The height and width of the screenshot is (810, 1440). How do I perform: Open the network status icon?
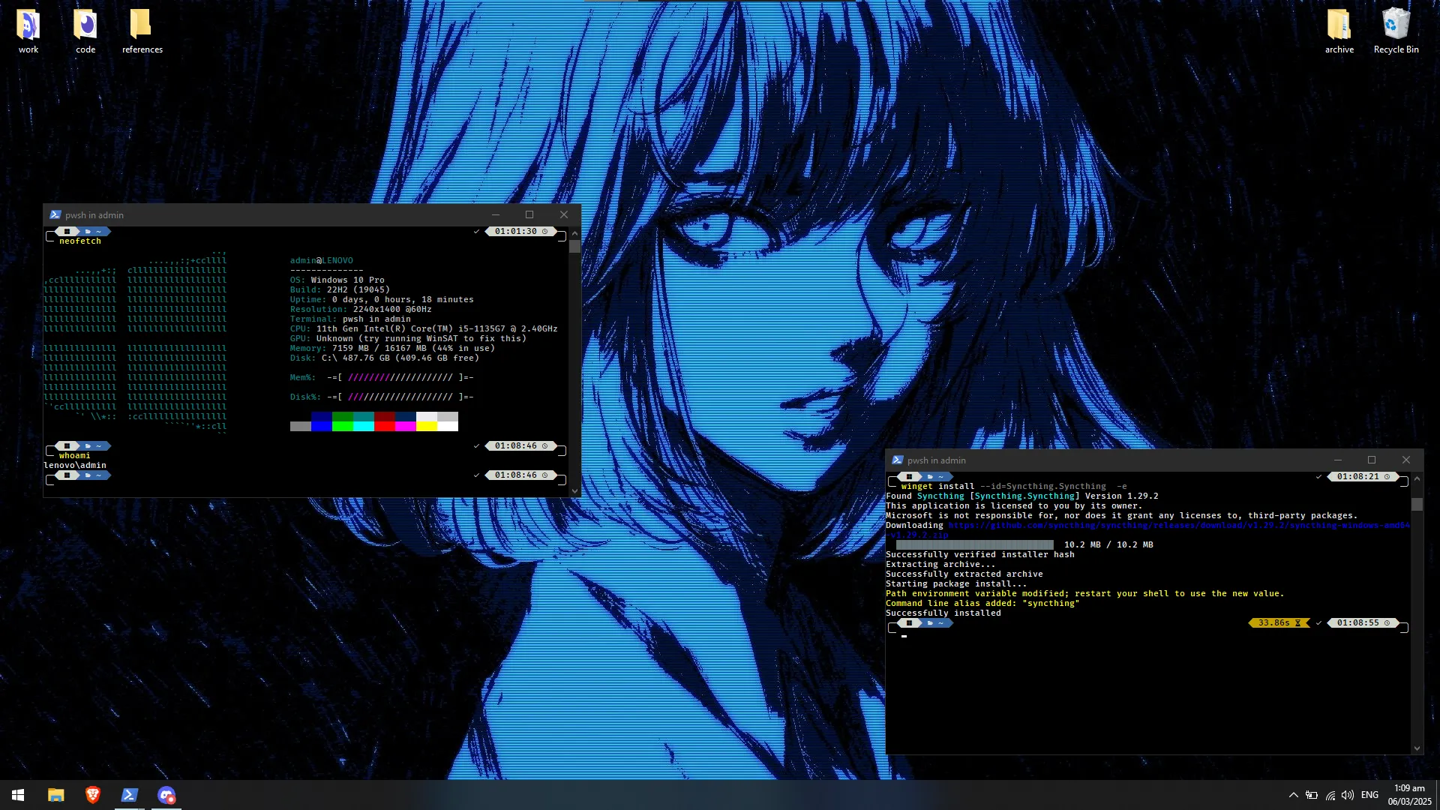tap(1330, 795)
